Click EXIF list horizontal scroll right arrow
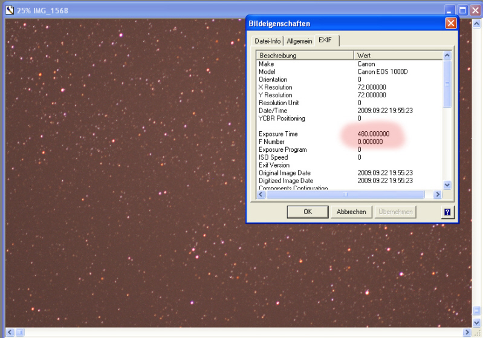The image size is (483, 338). coord(438,195)
